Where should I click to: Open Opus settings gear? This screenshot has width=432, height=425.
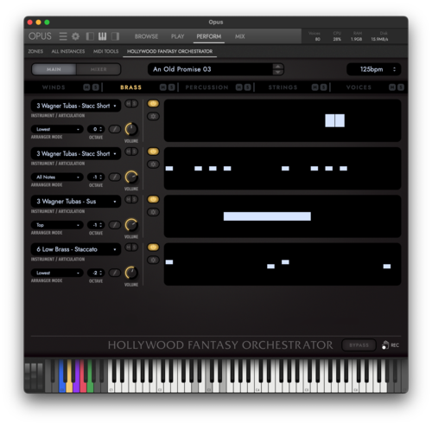click(75, 36)
